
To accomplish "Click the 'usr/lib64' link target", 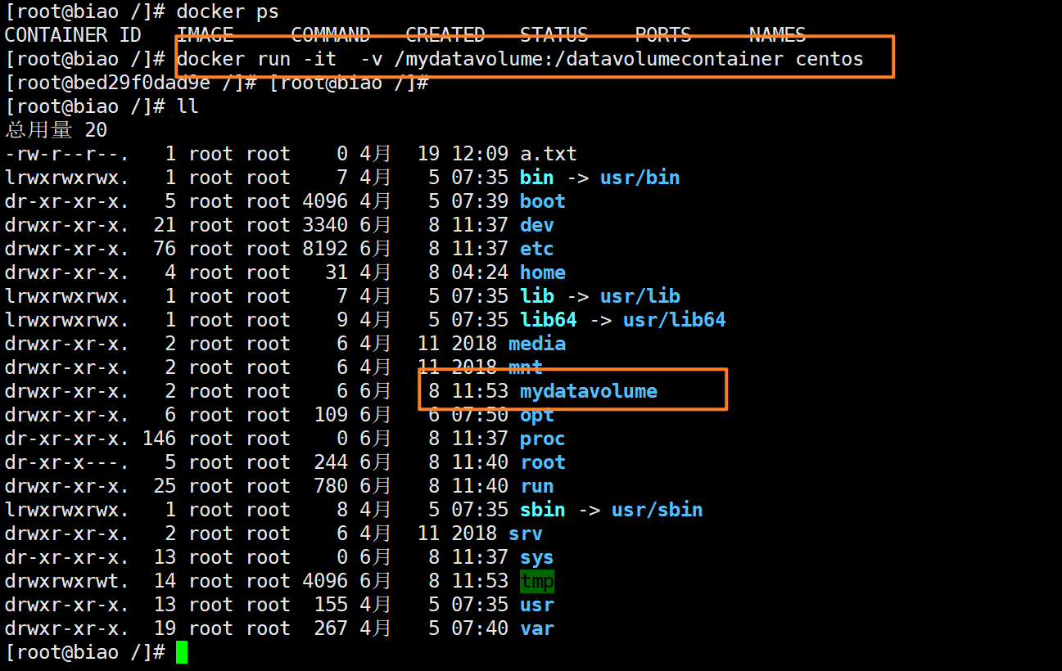I will 675,320.
